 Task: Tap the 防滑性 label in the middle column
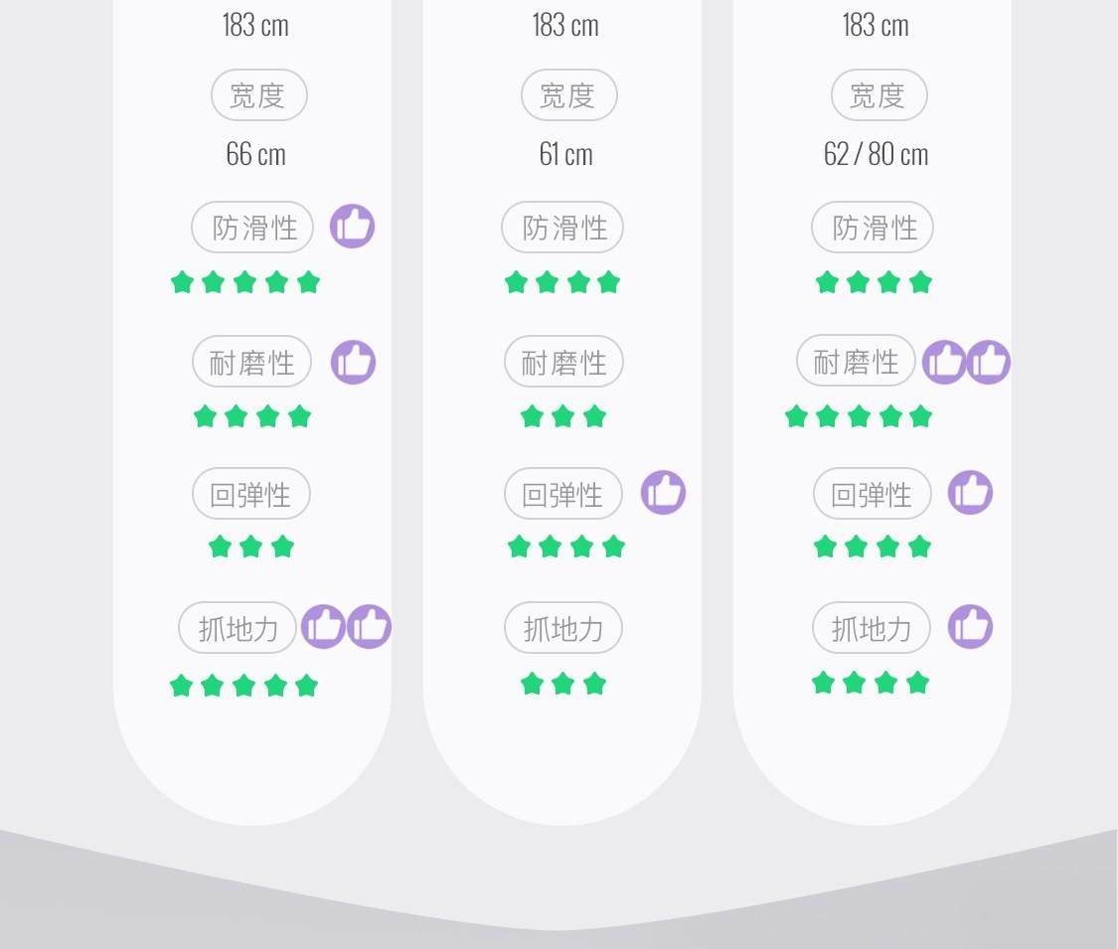point(562,228)
